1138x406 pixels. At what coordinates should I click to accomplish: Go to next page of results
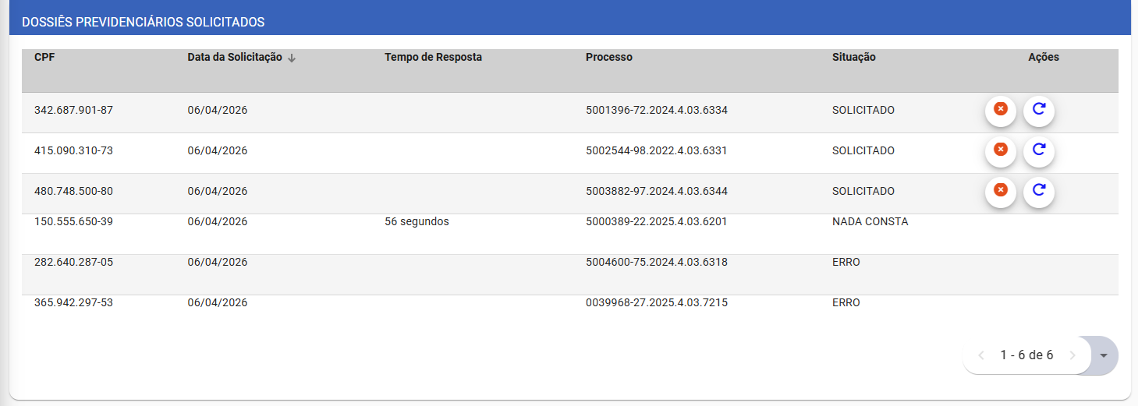1072,355
